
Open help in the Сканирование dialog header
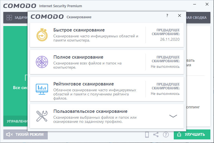(167, 16)
